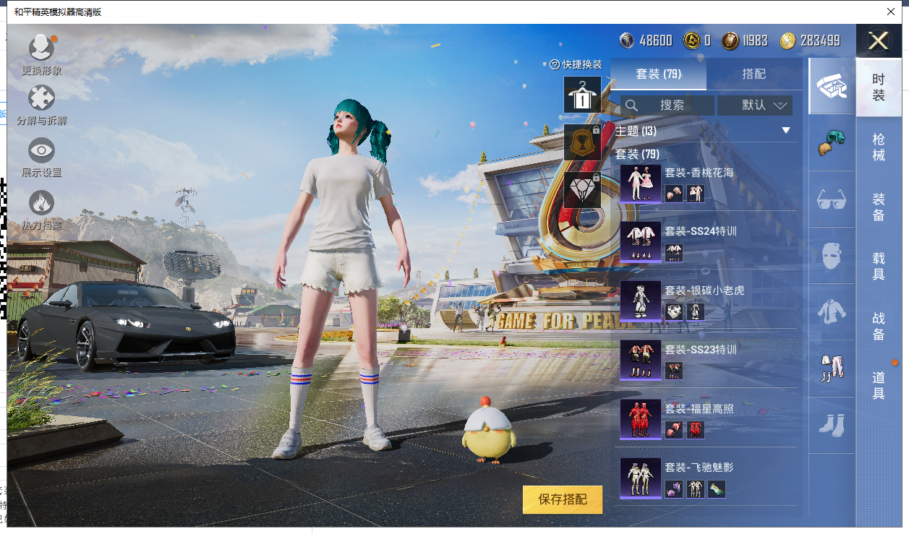
Task: Open the jacket/top category icon
Action: tap(832, 311)
